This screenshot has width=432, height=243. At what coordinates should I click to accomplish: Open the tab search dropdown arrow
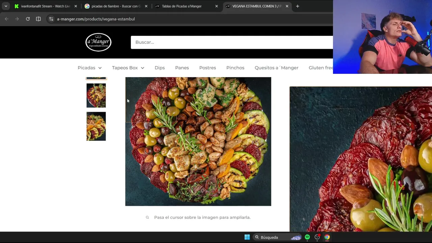pos(6,6)
